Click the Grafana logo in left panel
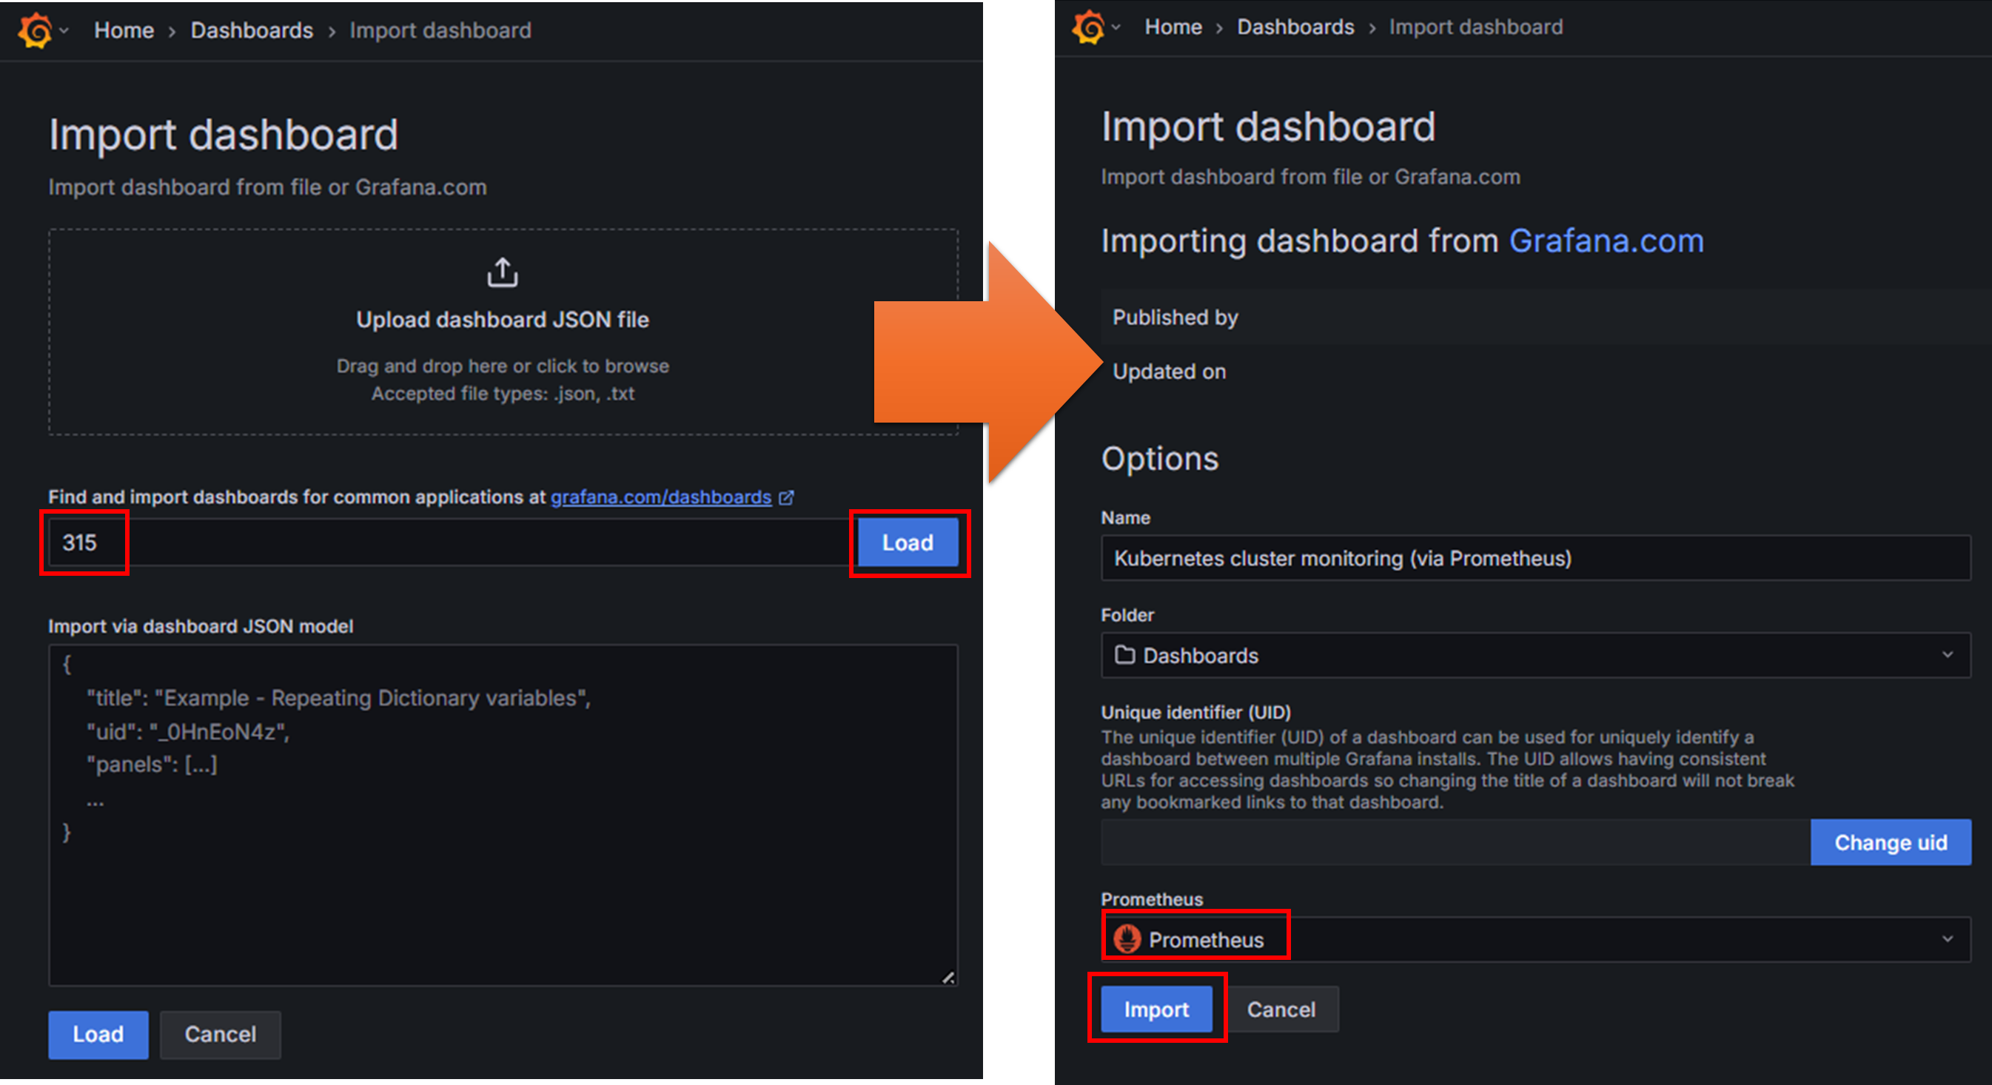Screen dimensions: 1992x1085 [35, 31]
